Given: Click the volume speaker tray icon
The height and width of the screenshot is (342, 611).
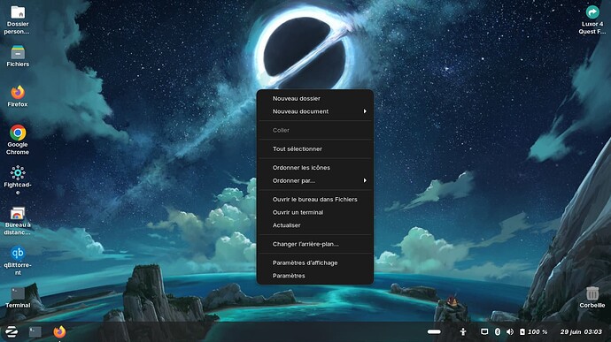Looking at the screenshot, I should 510,332.
